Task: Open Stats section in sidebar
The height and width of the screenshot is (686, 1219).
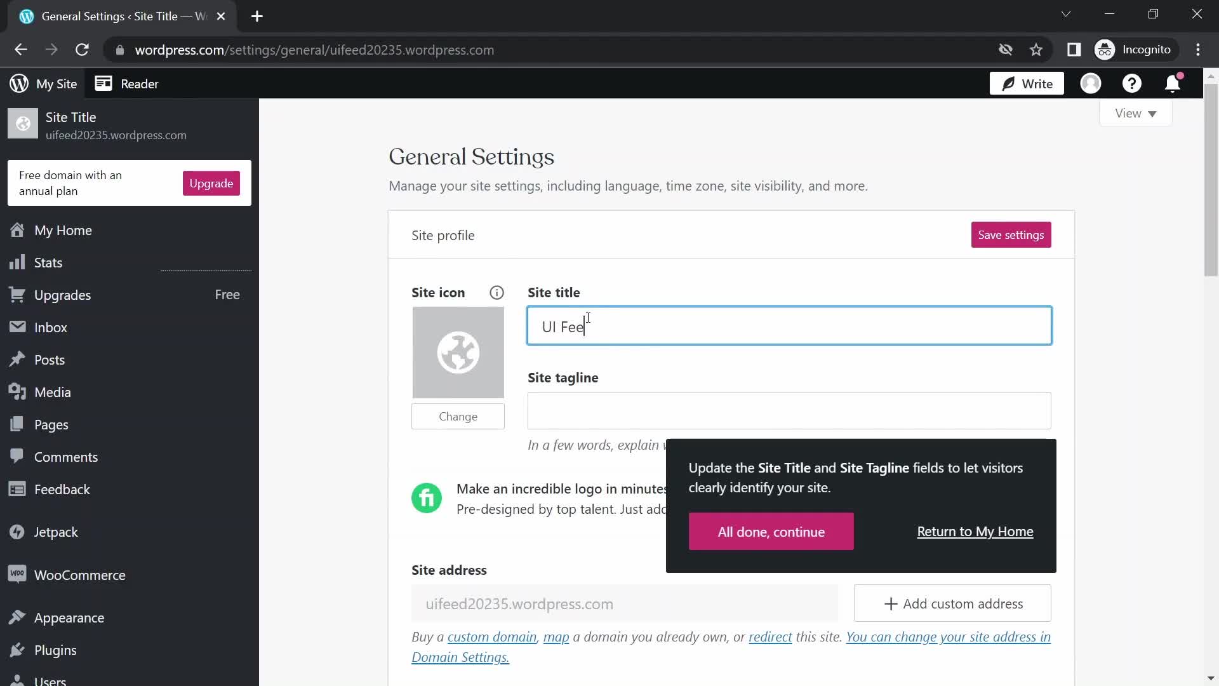Action: (x=48, y=262)
